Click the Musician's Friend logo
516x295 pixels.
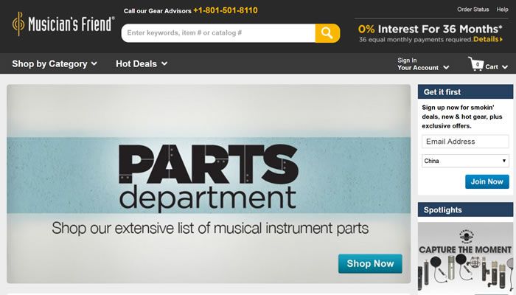pyautogui.click(x=63, y=24)
